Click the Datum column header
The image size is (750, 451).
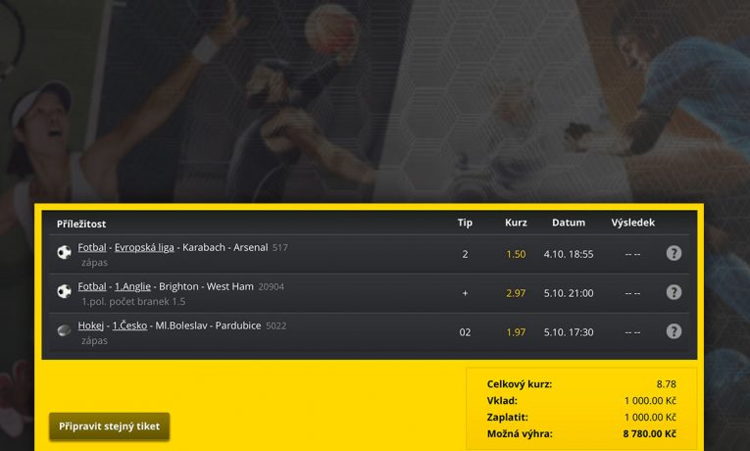pyautogui.click(x=569, y=223)
